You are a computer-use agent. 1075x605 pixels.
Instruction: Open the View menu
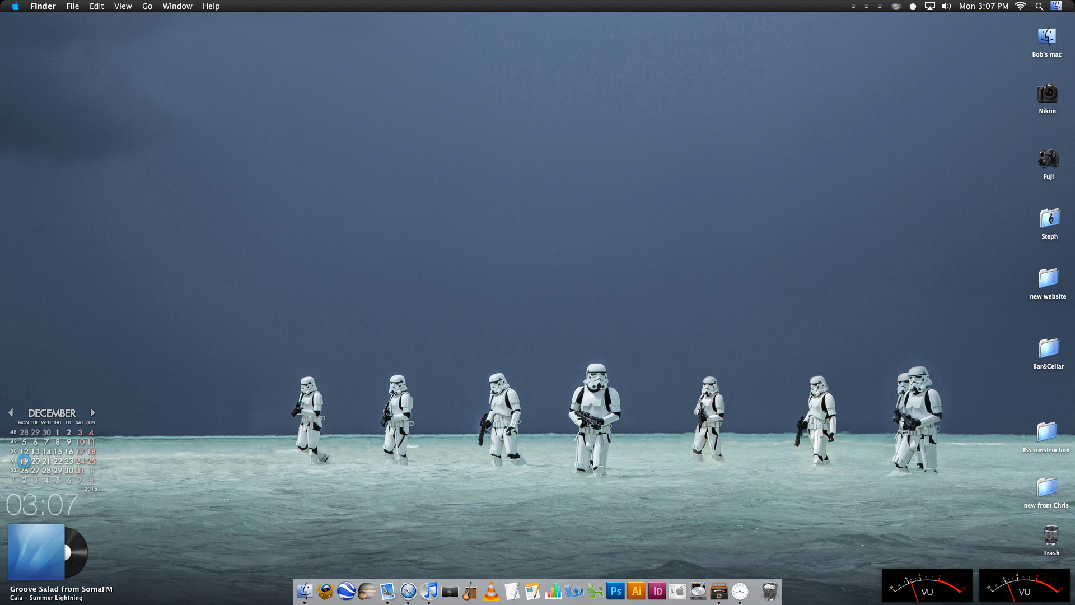tap(123, 6)
